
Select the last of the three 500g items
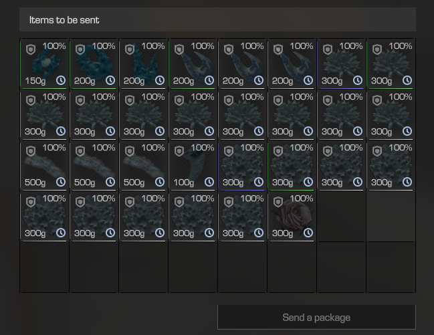pos(143,166)
